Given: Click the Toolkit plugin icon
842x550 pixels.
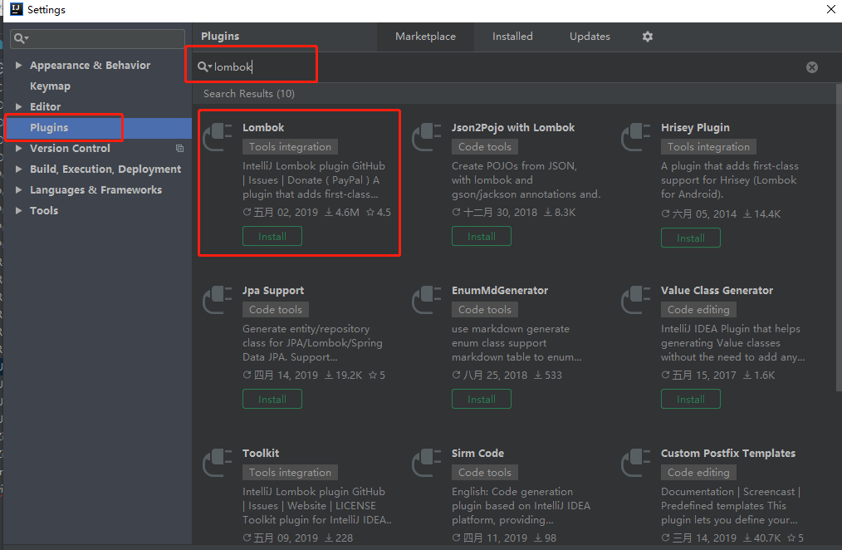Looking at the screenshot, I should coord(218,463).
